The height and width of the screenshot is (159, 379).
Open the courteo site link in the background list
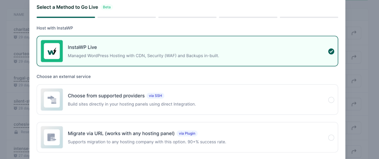21,54
